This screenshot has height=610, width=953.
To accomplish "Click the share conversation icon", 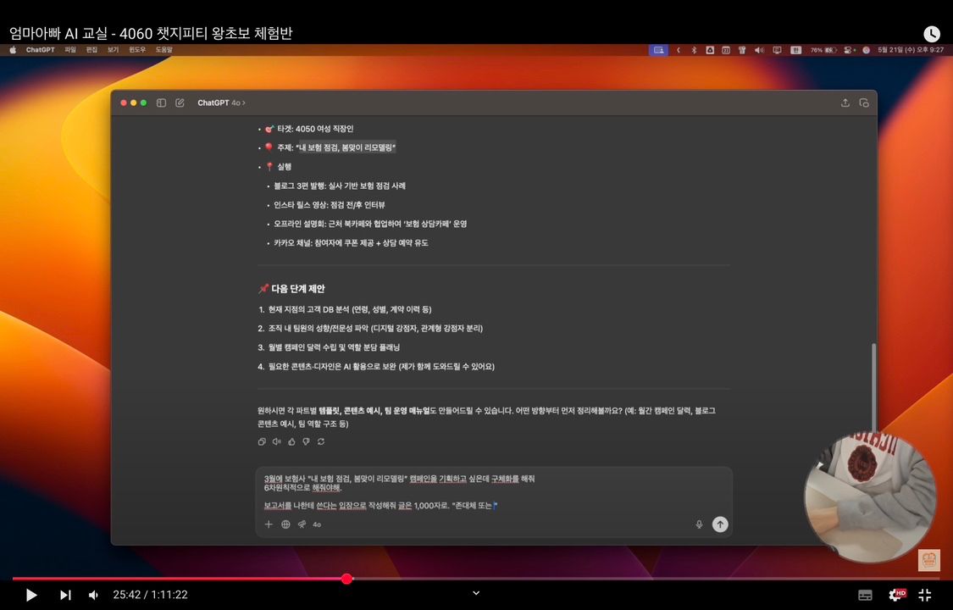I will click(845, 103).
